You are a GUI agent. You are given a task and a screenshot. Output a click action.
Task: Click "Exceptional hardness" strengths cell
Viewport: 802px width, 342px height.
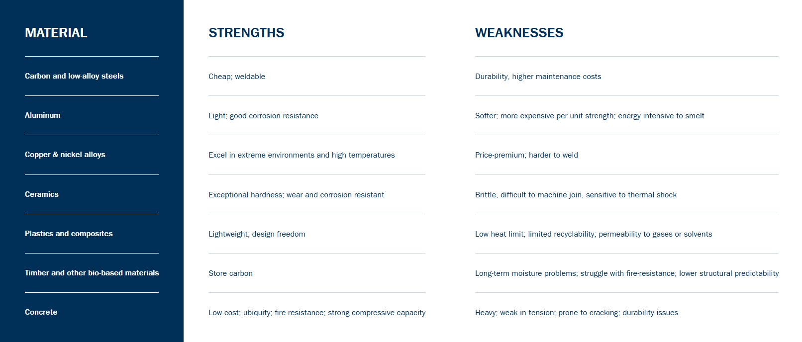click(x=296, y=195)
